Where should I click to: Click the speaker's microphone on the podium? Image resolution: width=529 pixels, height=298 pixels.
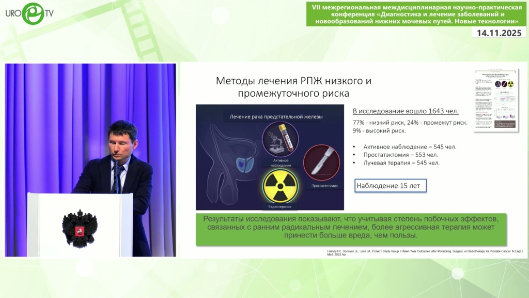pyautogui.click(x=116, y=171)
